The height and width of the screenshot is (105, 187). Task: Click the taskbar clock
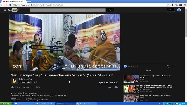184,104
